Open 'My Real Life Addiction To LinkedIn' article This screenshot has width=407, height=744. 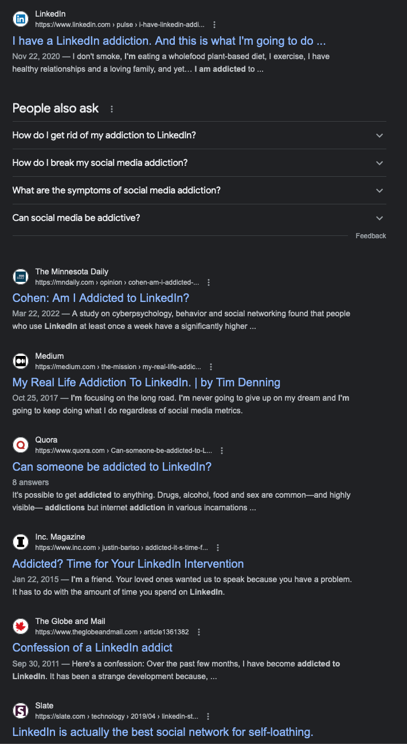coord(146,382)
